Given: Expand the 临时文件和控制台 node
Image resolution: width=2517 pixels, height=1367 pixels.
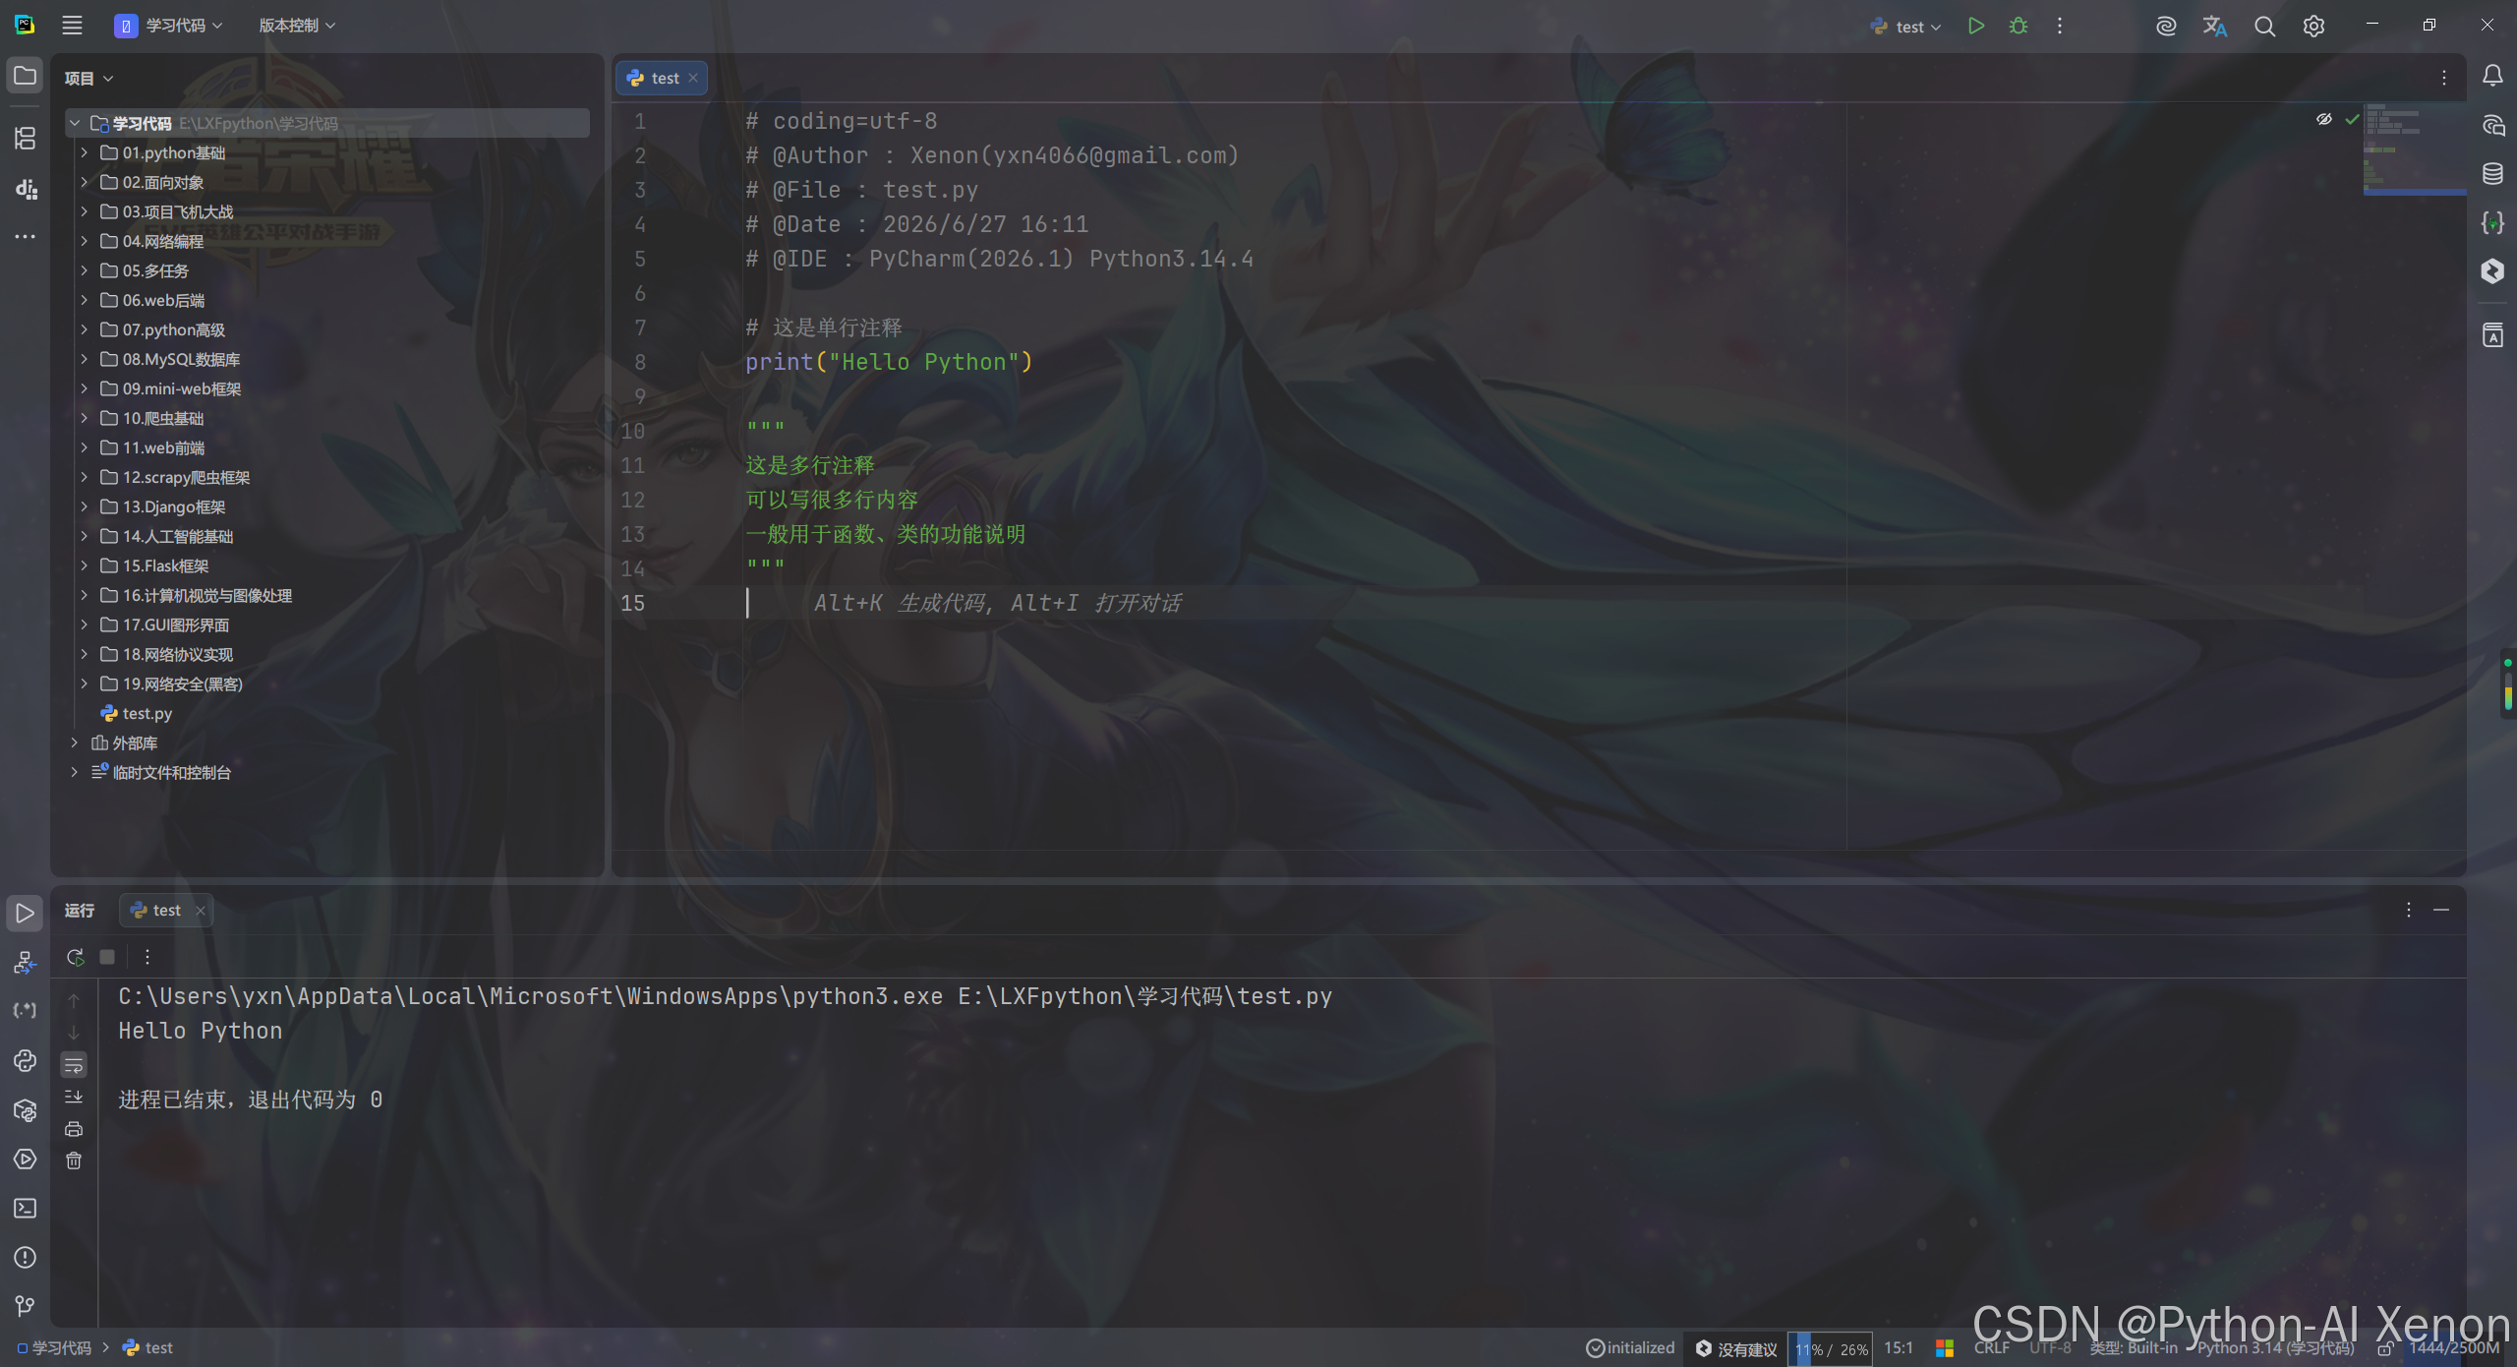Looking at the screenshot, I should pos(74,772).
